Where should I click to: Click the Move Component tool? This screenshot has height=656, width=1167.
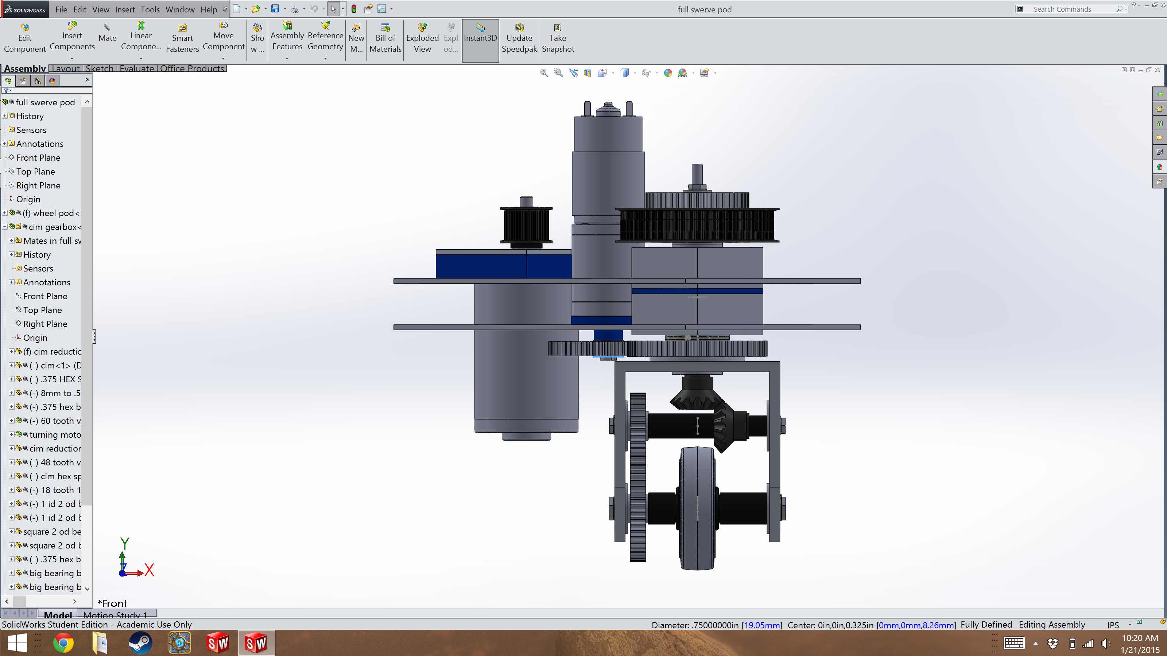223,36
